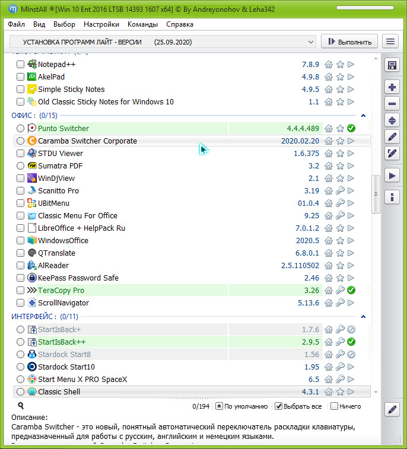
Task: Click key icon for Stardock Start10
Action: (x=340, y=367)
